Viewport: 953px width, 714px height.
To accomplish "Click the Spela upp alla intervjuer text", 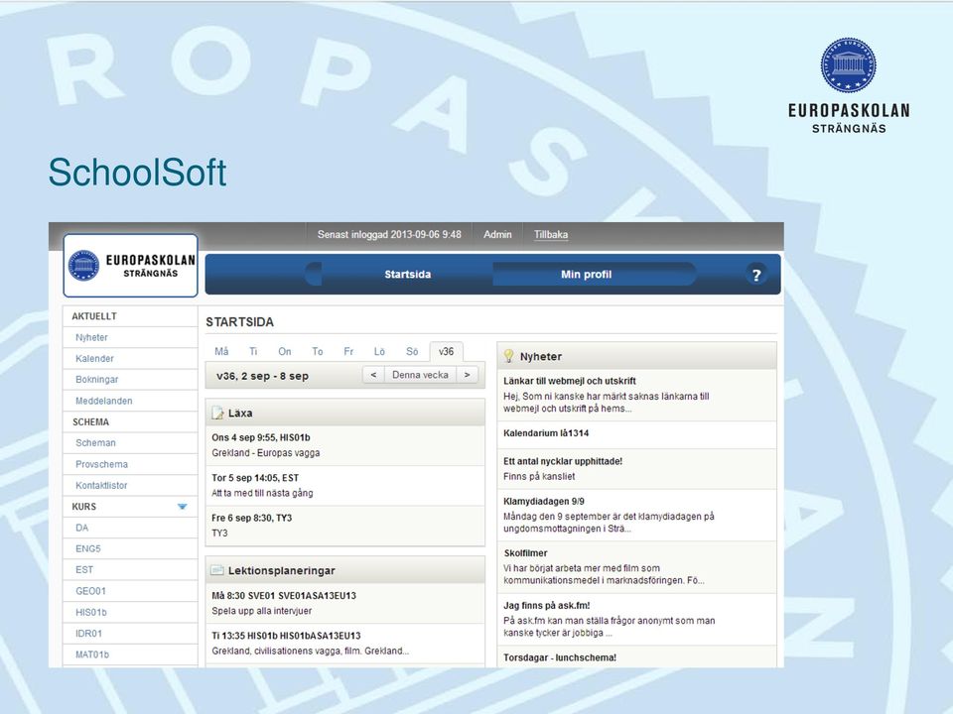I will tap(261, 611).
